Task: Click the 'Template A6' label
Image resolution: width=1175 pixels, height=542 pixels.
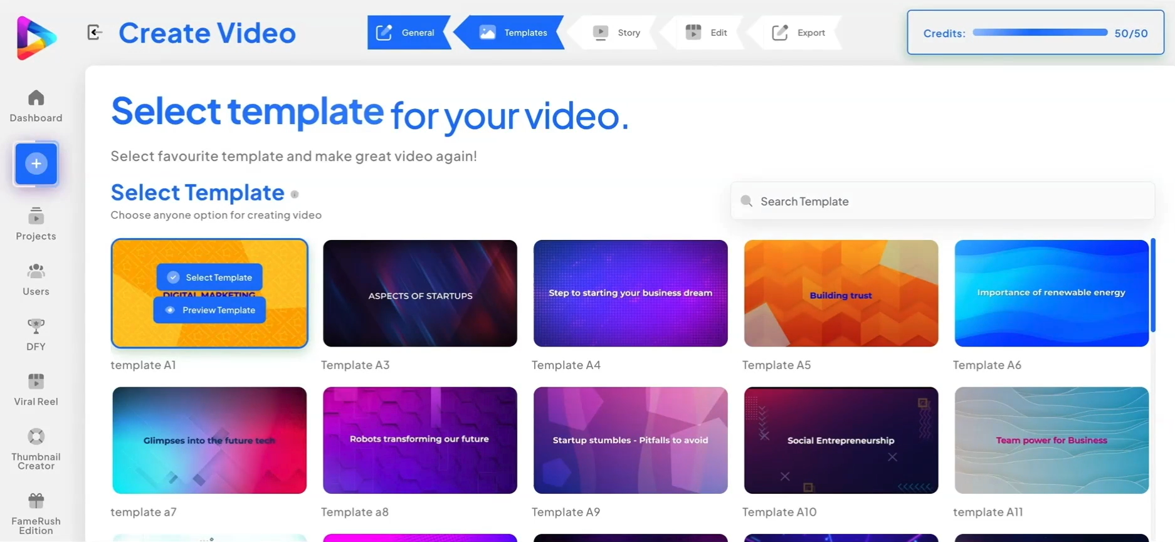Action: (x=988, y=365)
